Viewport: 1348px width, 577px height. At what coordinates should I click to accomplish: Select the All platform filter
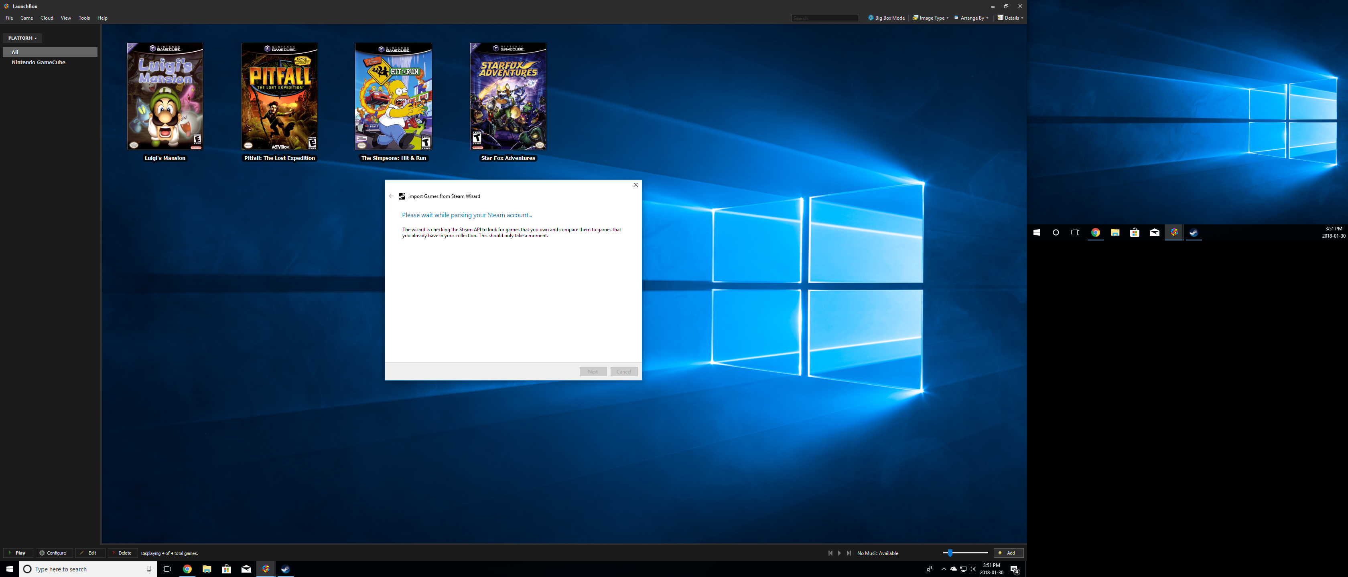coord(50,52)
